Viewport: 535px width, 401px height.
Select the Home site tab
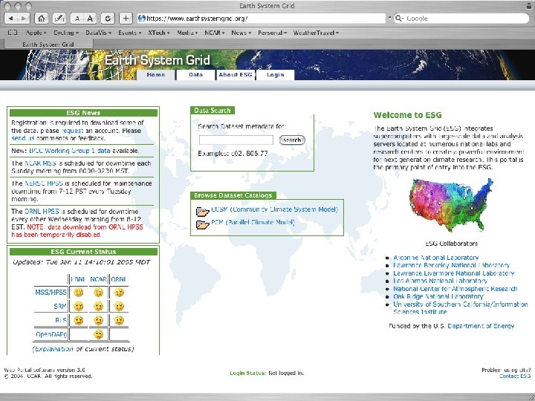156,75
